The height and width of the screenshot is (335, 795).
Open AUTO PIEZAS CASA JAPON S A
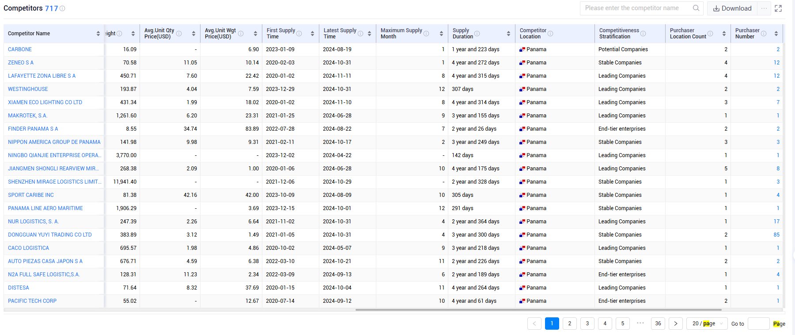pyautogui.click(x=45, y=261)
